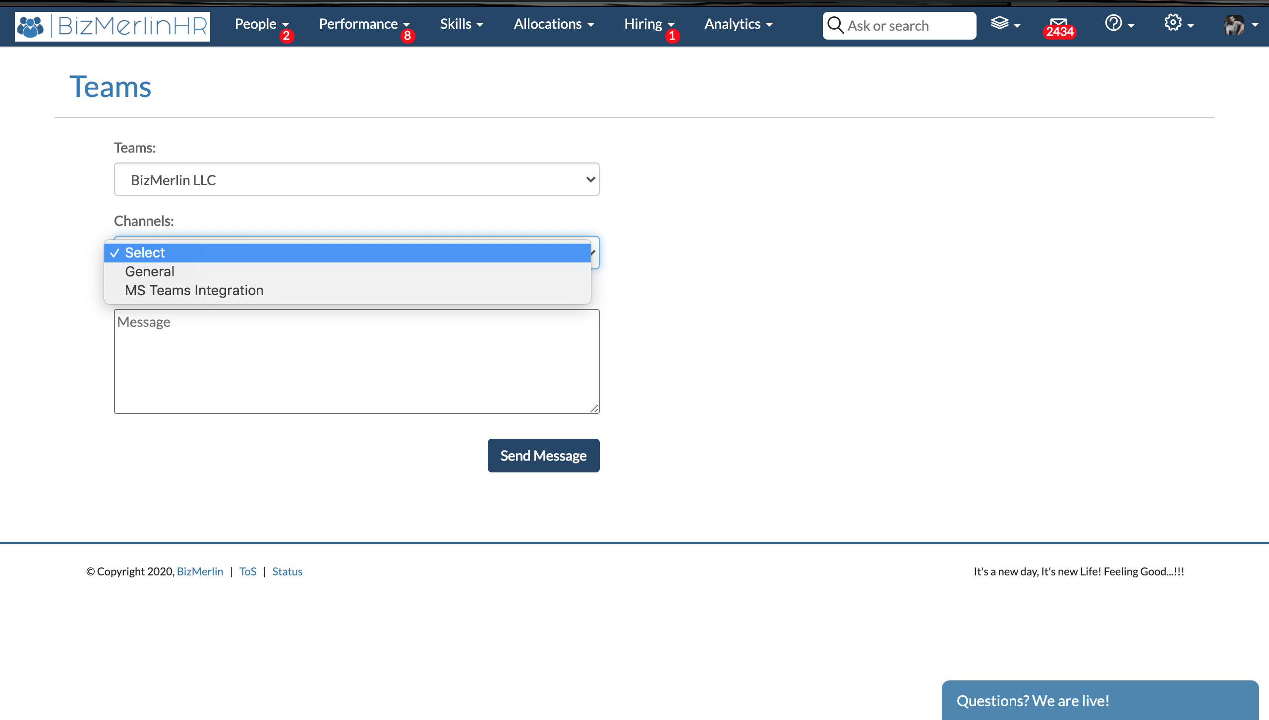Click the Teams page heading
Screen dimensions: 1269x720
pyautogui.click(x=110, y=87)
